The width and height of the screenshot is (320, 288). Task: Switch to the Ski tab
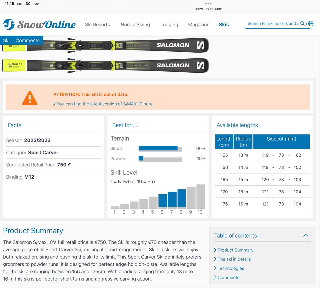coord(6,40)
